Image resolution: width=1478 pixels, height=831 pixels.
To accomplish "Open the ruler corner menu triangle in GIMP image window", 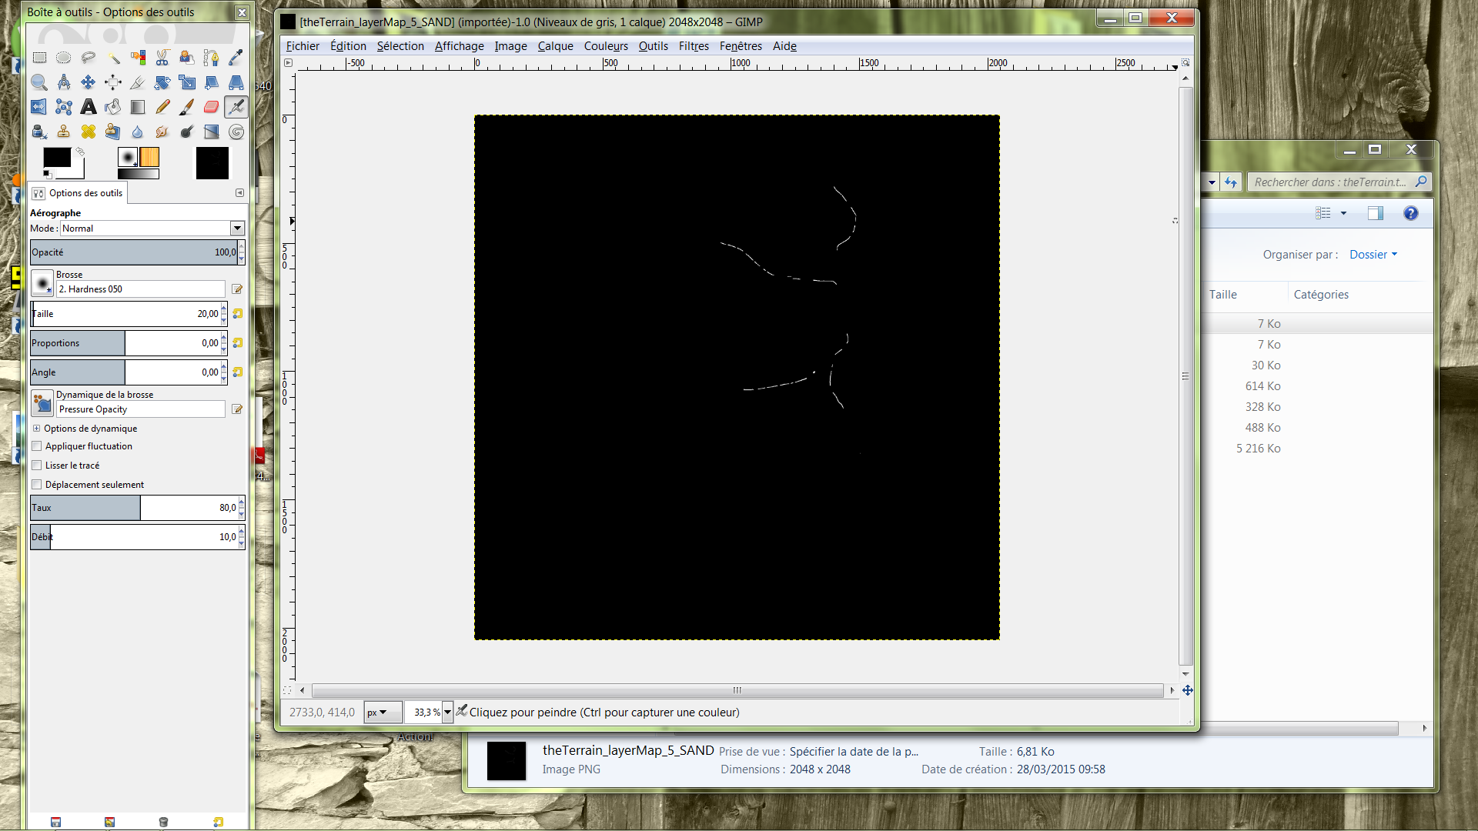I will click(x=289, y=63).
